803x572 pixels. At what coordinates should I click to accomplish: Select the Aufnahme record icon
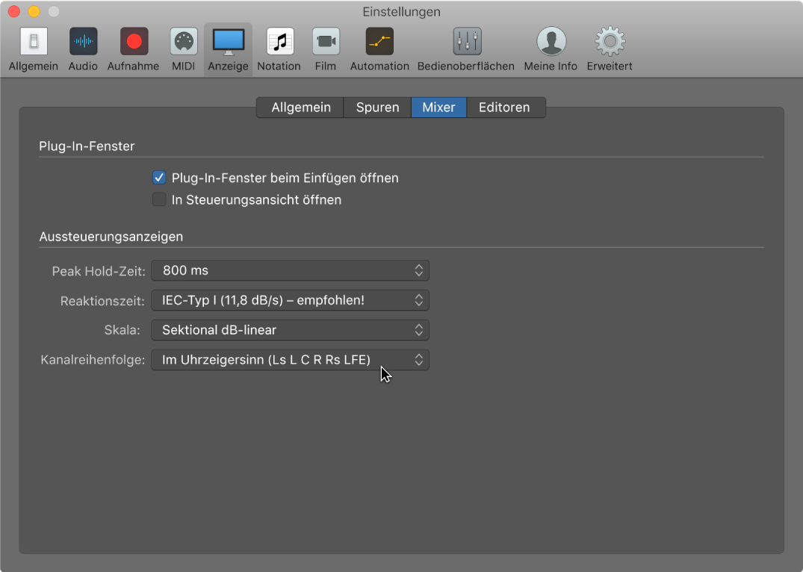pos(134,43)
